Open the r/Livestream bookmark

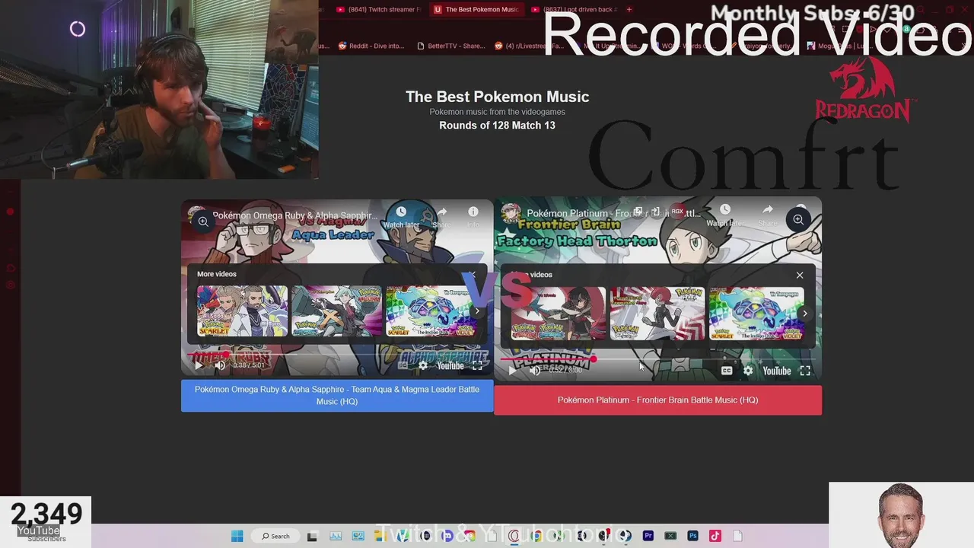click(x=530, y=46)
